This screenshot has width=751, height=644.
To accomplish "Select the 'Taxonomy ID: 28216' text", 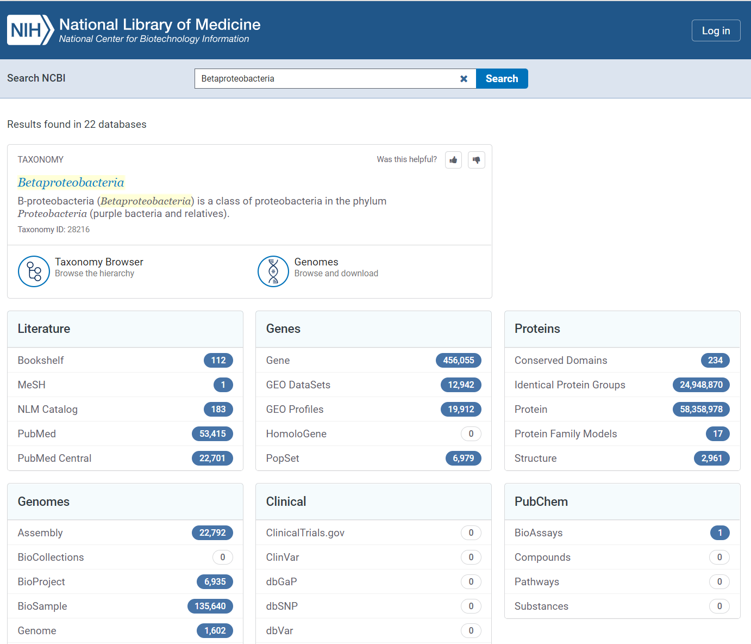I will [x=54, y=230].
